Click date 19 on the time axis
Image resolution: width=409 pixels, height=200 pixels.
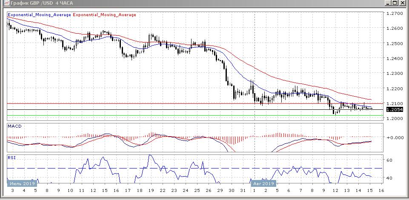pyautogui.click(x=150, y=191)
